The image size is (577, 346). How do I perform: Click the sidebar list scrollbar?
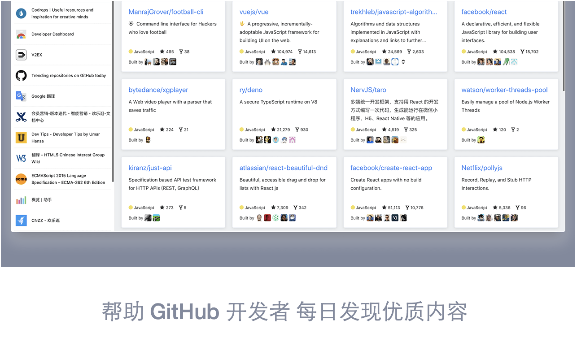(x=113, y=92)
